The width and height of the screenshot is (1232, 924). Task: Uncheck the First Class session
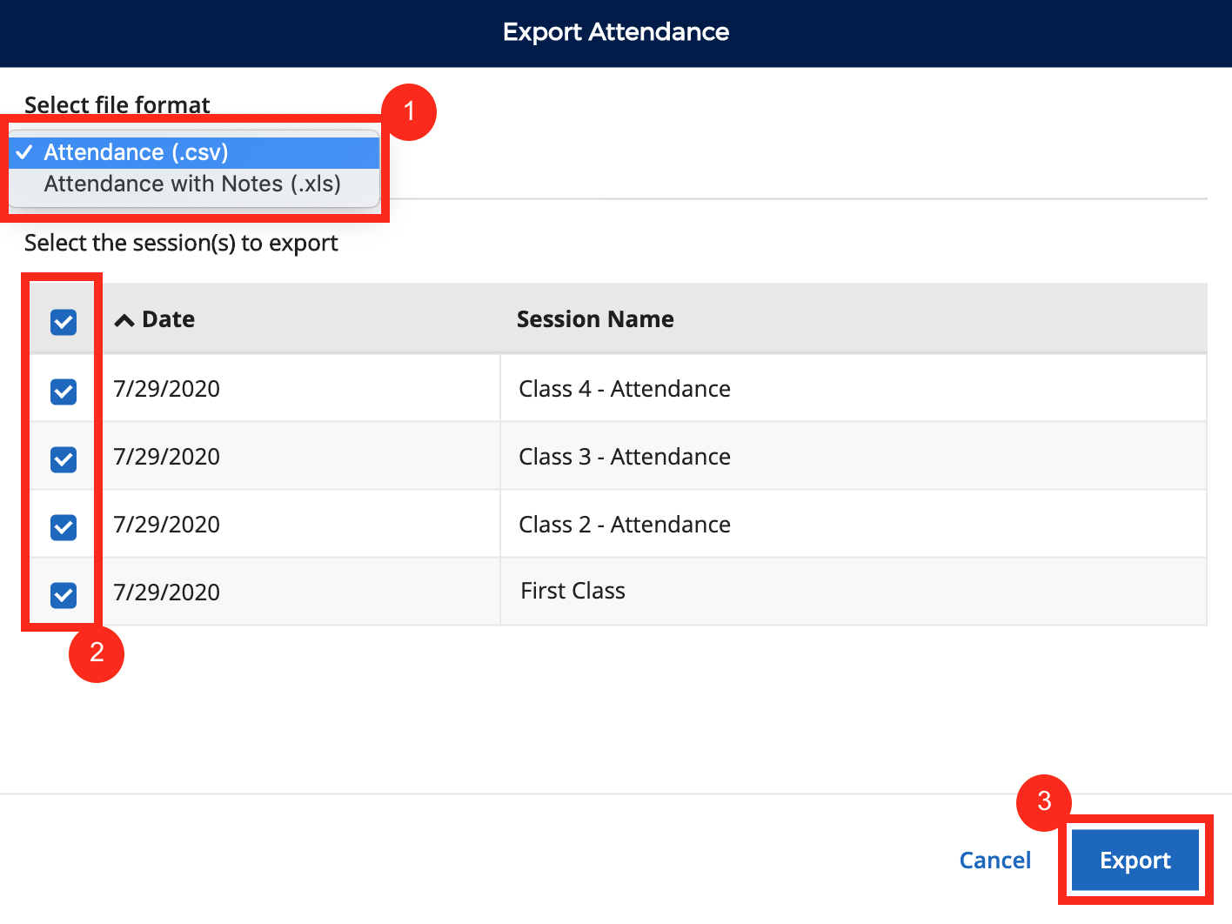[x=62, y=595]
